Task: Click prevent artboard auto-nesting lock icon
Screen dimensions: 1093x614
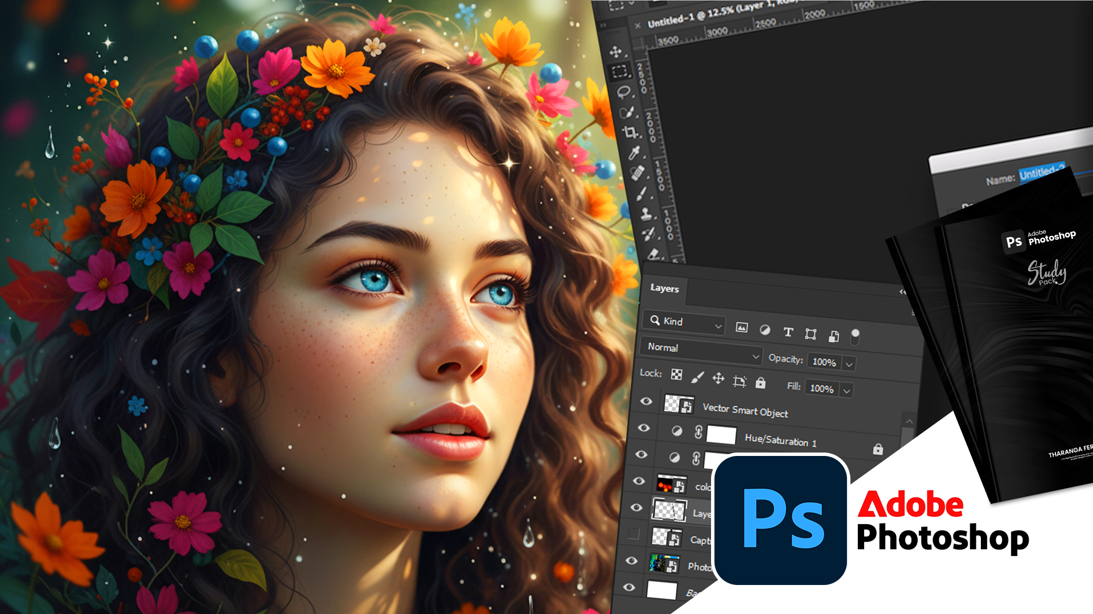Action: [x=739, y=381]
